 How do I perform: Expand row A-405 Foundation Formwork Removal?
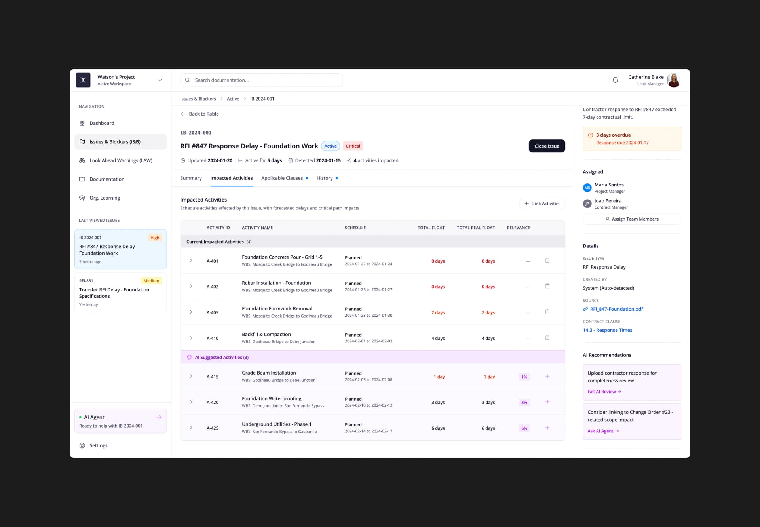191,312
